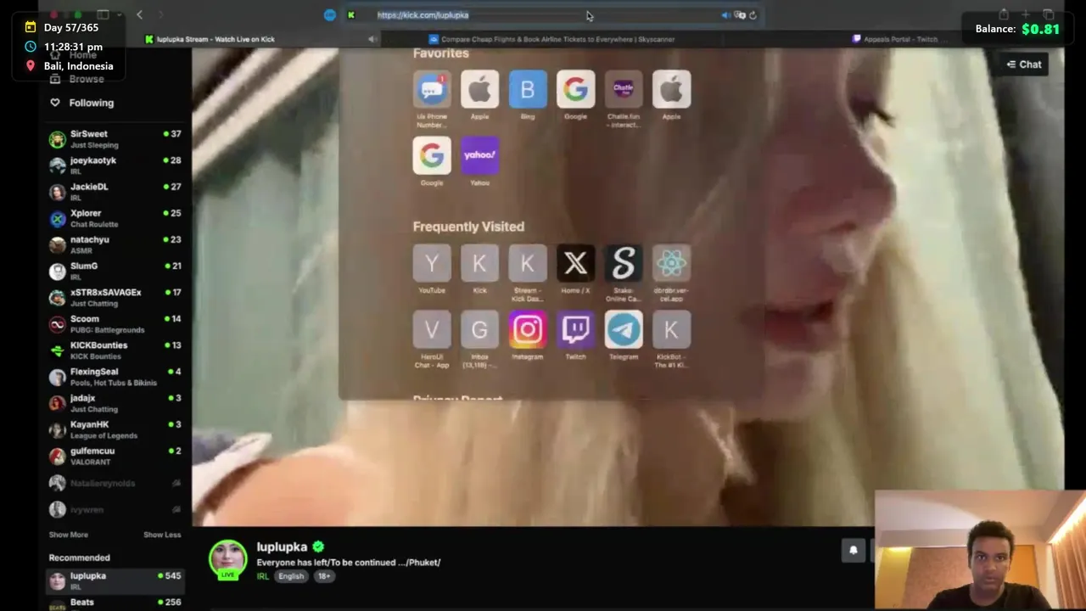Screen dimensions: 1086x611
Task: Open KICKBounties channel
Action: (115, 350)
